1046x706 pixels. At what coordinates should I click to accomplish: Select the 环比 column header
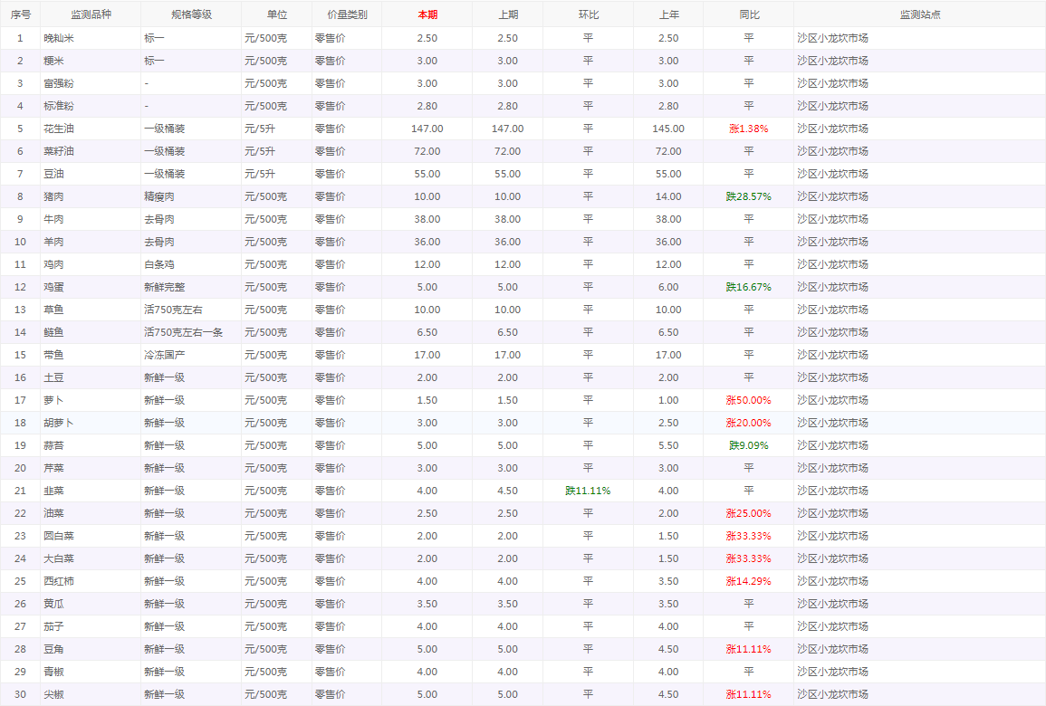coord(588,14)
